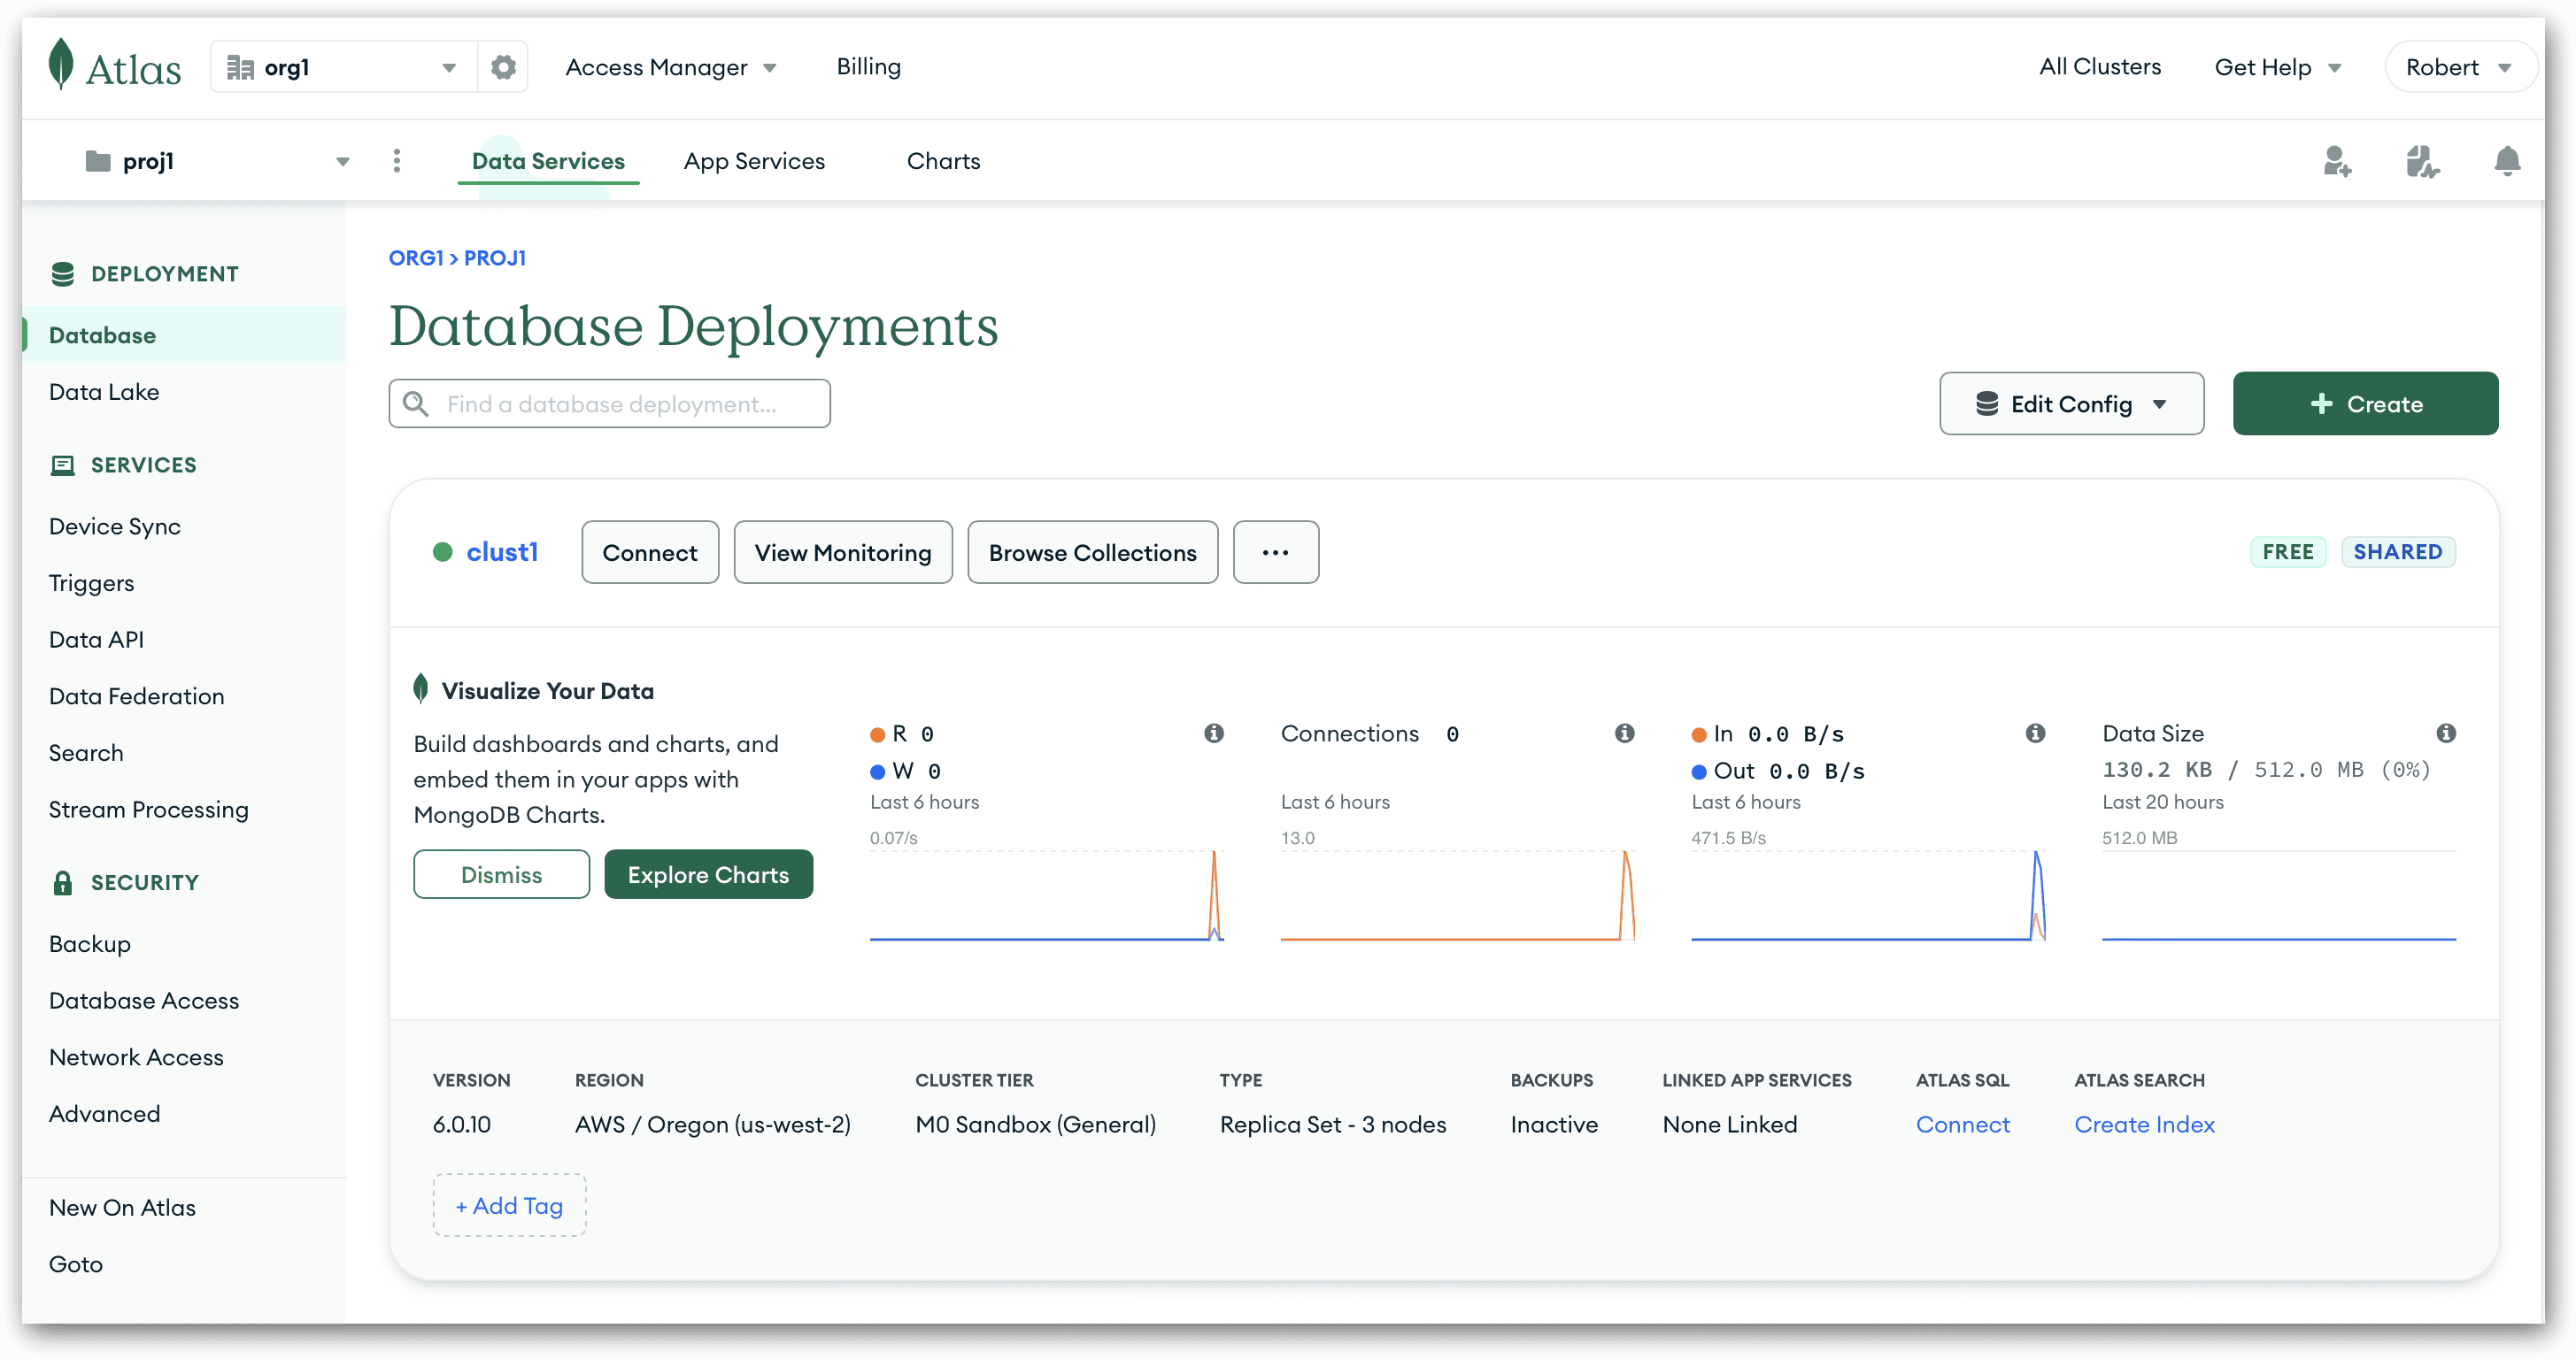2576x1359 pixels.
Task: Click the Add Tag button
Action: coord(509,1206)
